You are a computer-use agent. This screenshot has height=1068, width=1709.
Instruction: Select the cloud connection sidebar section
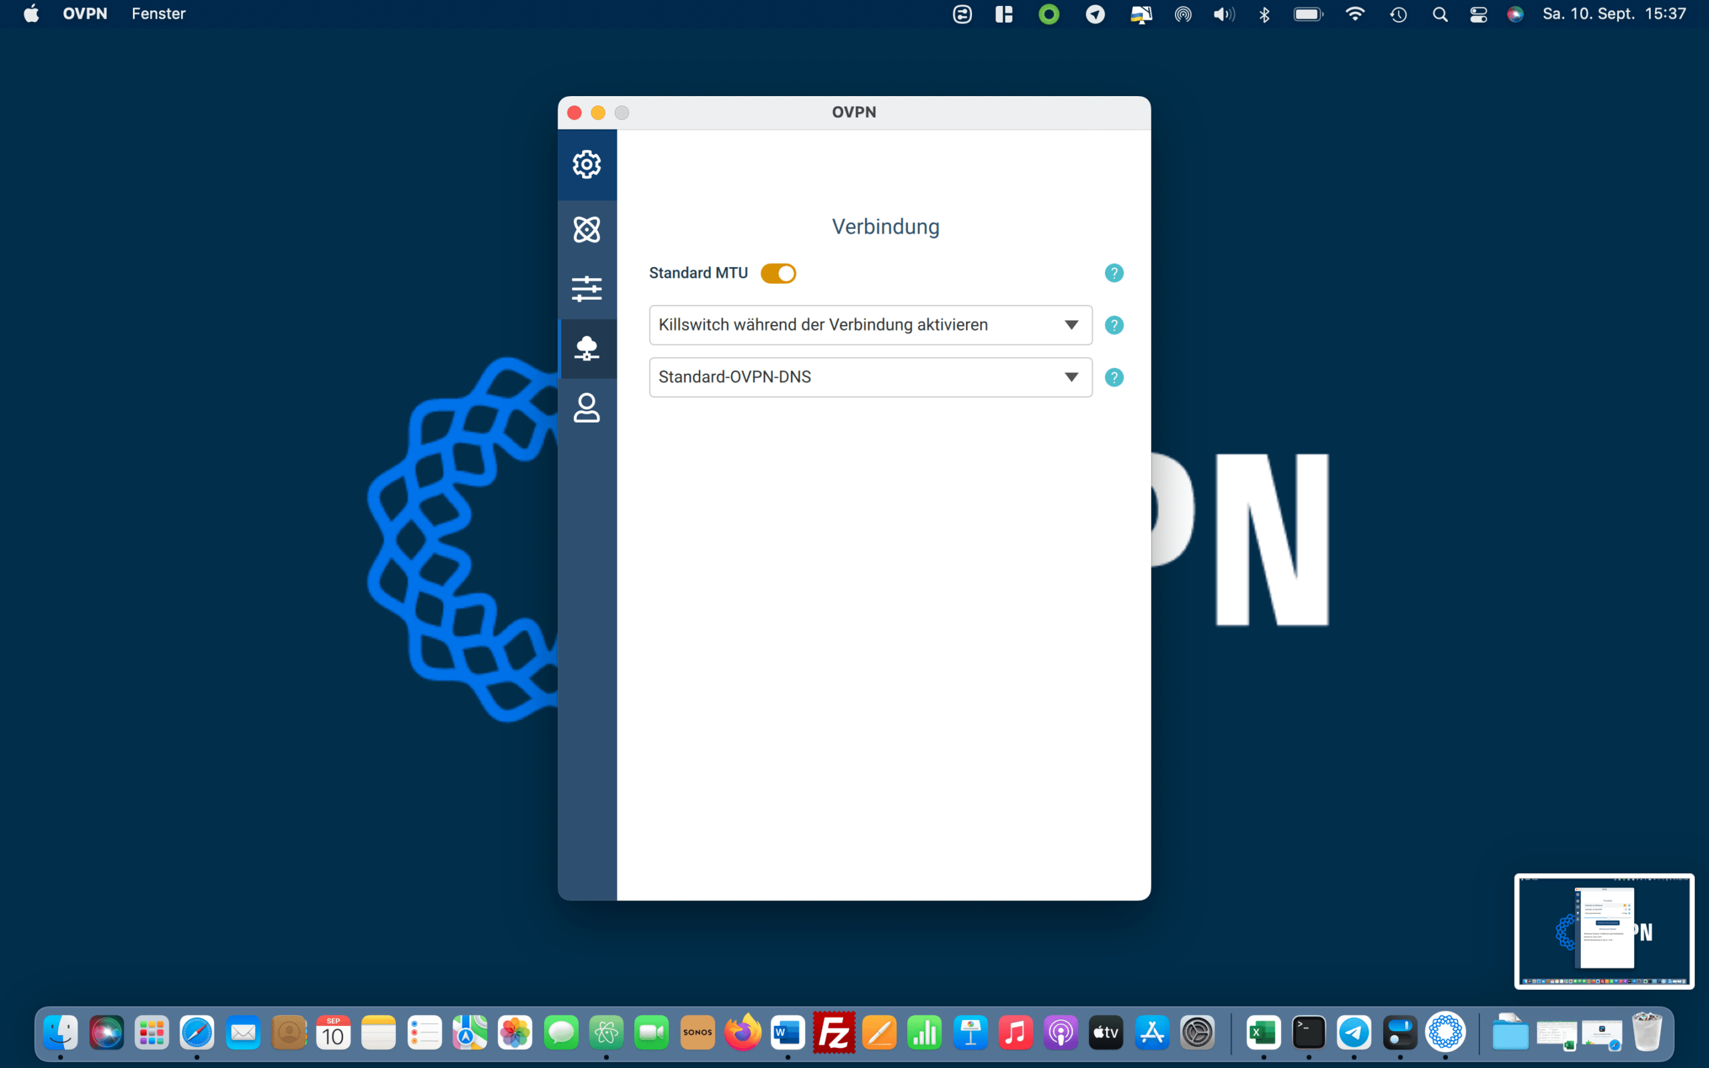[x=587, y=348]
